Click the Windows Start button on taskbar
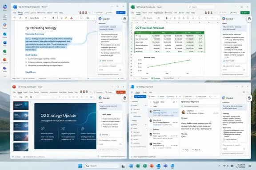The image size is (256, 170). pyautogui.click(x=80, y=166)
